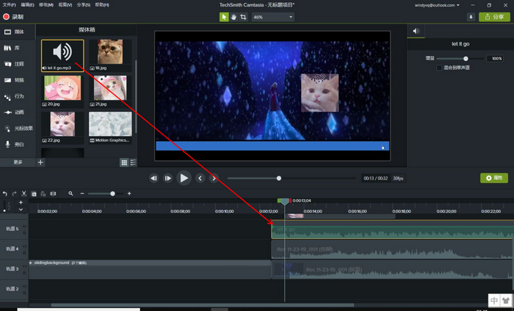
Task: Adjust the 增益 gain slider handle
Action: pos(466,59)
